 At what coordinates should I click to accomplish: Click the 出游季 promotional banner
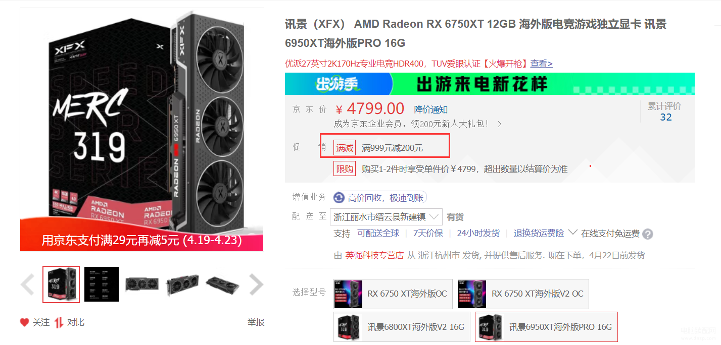coord(490,84)
